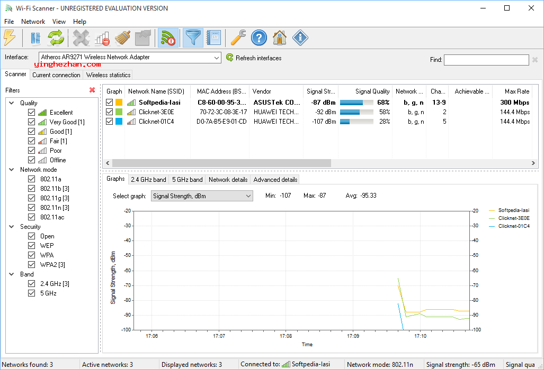Image resolution: width=544 pixels, height=370 pixels.
Task: Click the Fair quality signal icon
Action: pos(42,141)
